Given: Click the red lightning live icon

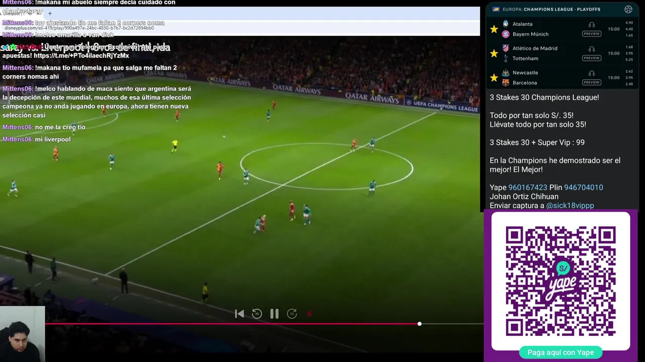Looking at the screenshot, I should pos(309,314).
